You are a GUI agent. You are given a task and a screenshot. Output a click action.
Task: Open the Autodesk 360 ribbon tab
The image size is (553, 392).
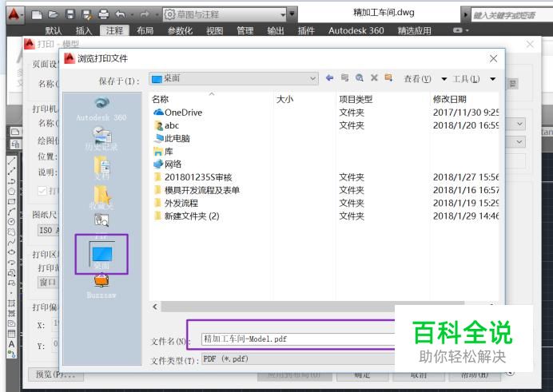(x=356, y=31)
